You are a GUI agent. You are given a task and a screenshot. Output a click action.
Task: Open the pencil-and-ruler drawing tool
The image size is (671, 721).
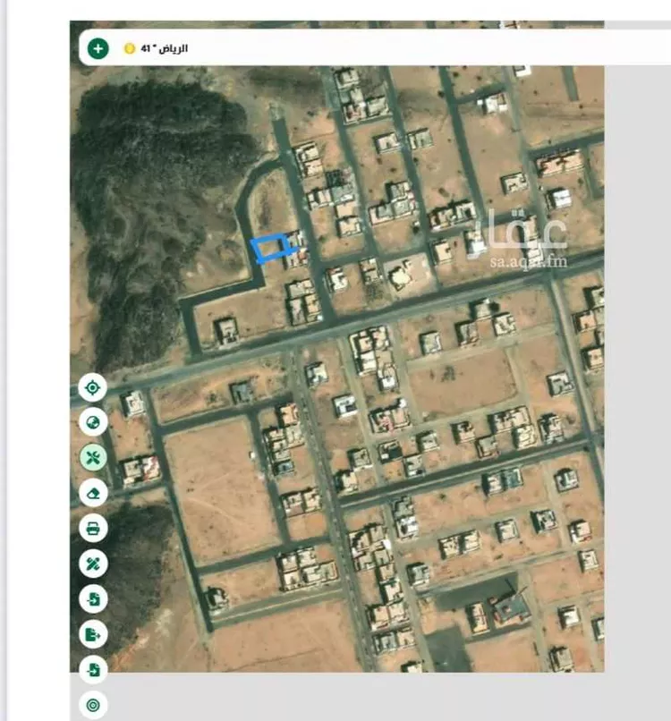(93, 564)
